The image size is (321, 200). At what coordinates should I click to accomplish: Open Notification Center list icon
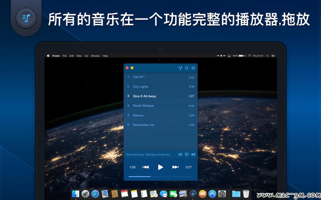coord(273,56)
